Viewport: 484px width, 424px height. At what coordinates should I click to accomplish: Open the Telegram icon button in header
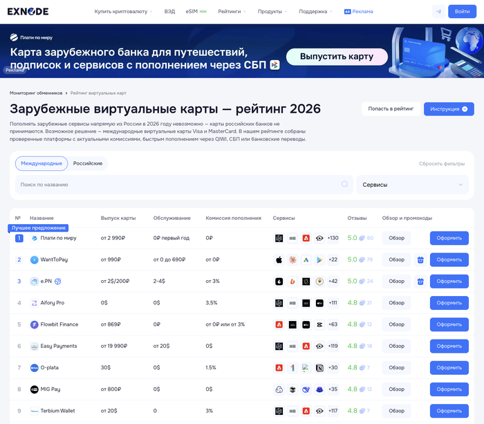click(438, 12)
